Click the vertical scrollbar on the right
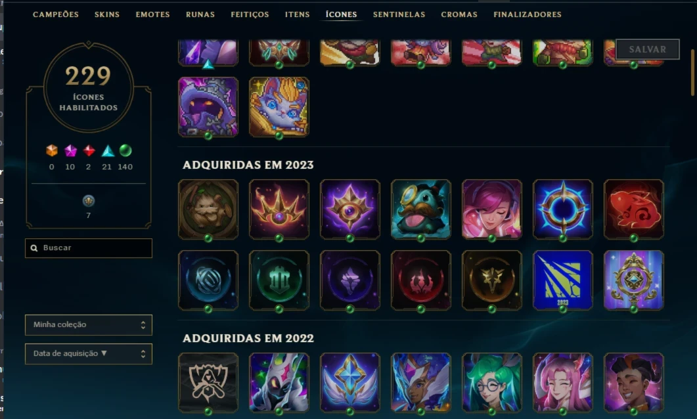Image resolution: width=697 pixels, height=419 pixels. click(x=692, y=72)
